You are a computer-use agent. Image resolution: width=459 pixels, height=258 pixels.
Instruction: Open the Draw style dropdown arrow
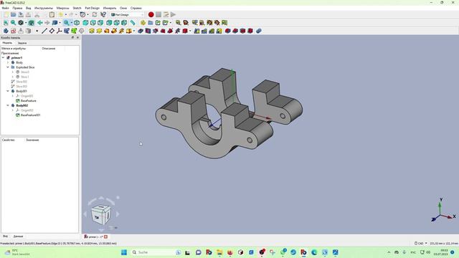click(x=26, y=23)
